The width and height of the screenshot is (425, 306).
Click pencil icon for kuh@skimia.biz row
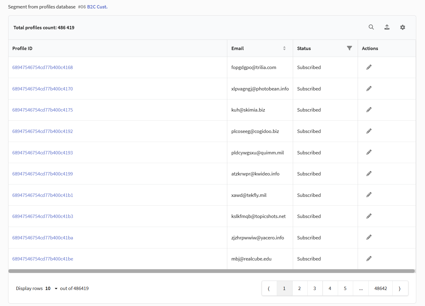[x=369, y=110]
